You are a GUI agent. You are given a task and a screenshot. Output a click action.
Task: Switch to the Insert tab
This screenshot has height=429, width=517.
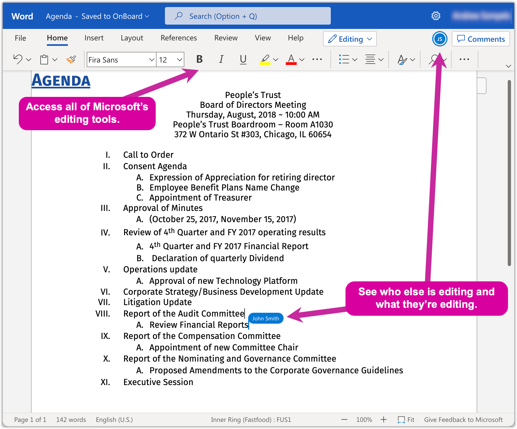94,38
